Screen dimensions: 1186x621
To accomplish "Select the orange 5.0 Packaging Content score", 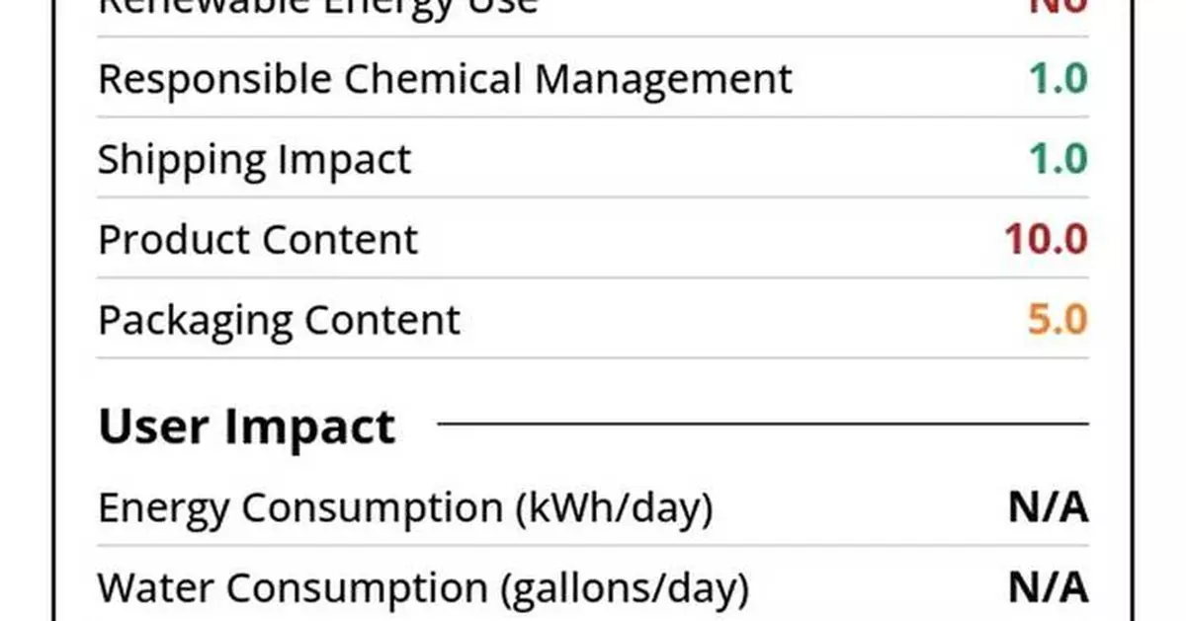I will click(1058, 320).
